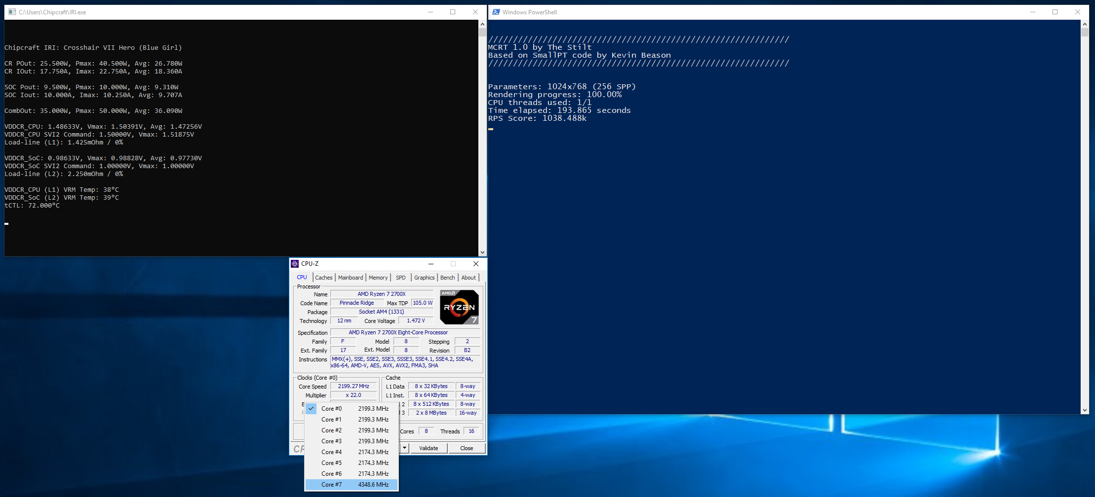1095x497 pixels.
Task: Close the IRI.exe console window
Action: [x=475, y=12]
